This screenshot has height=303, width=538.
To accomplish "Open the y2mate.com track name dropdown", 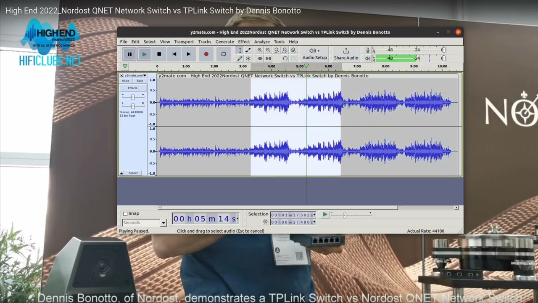I will point(135,76).
